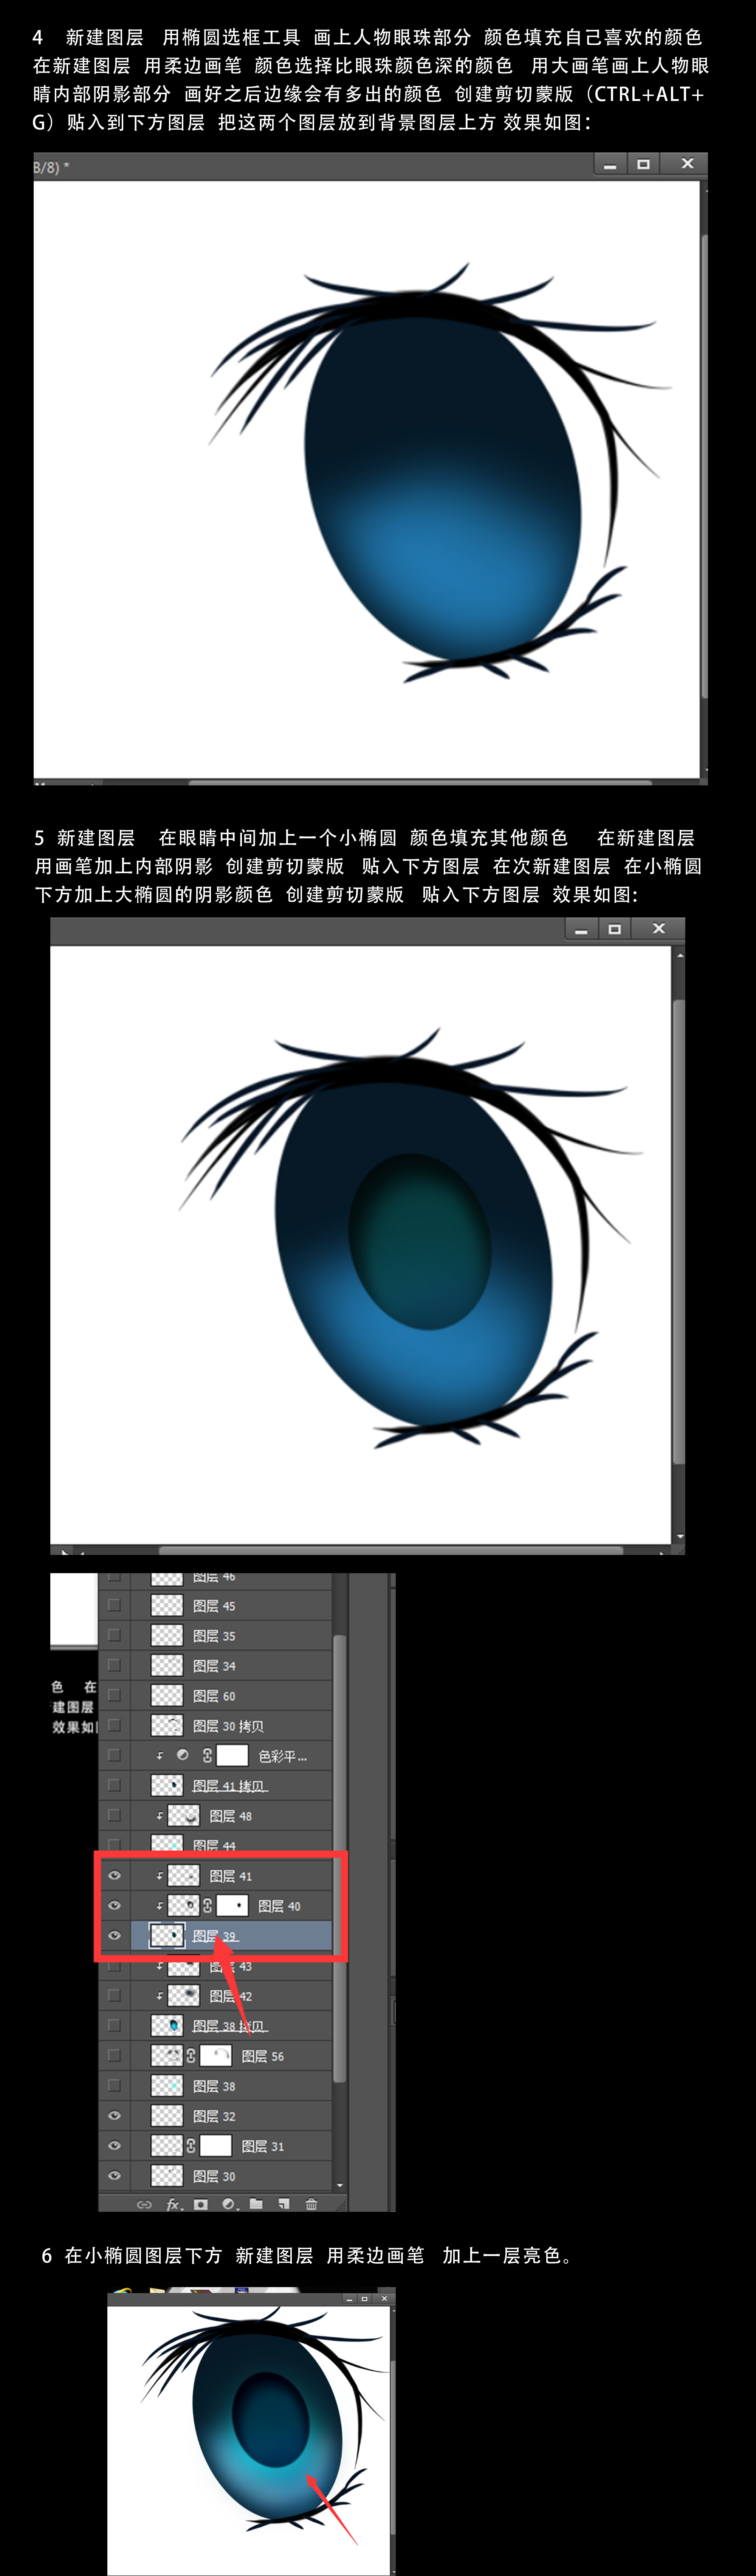Image resolution: width=756 pixels, height=2576 pixels.
Task: Delete the layer with the trash icon
Action: [x=311, y=2204]
